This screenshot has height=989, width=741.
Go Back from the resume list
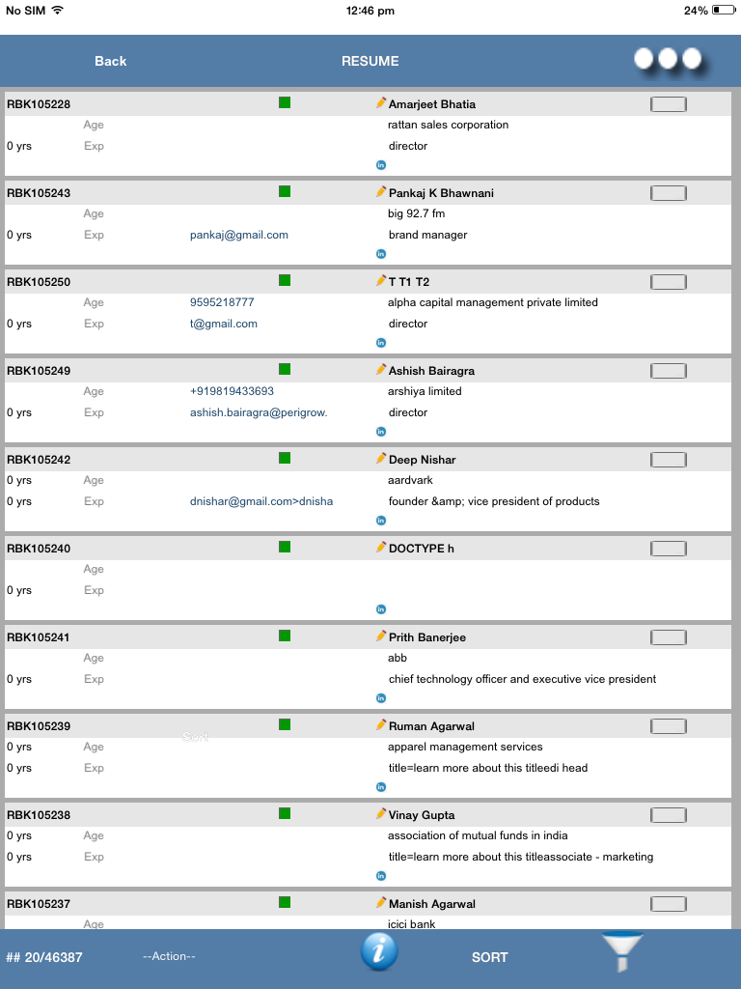110,61
